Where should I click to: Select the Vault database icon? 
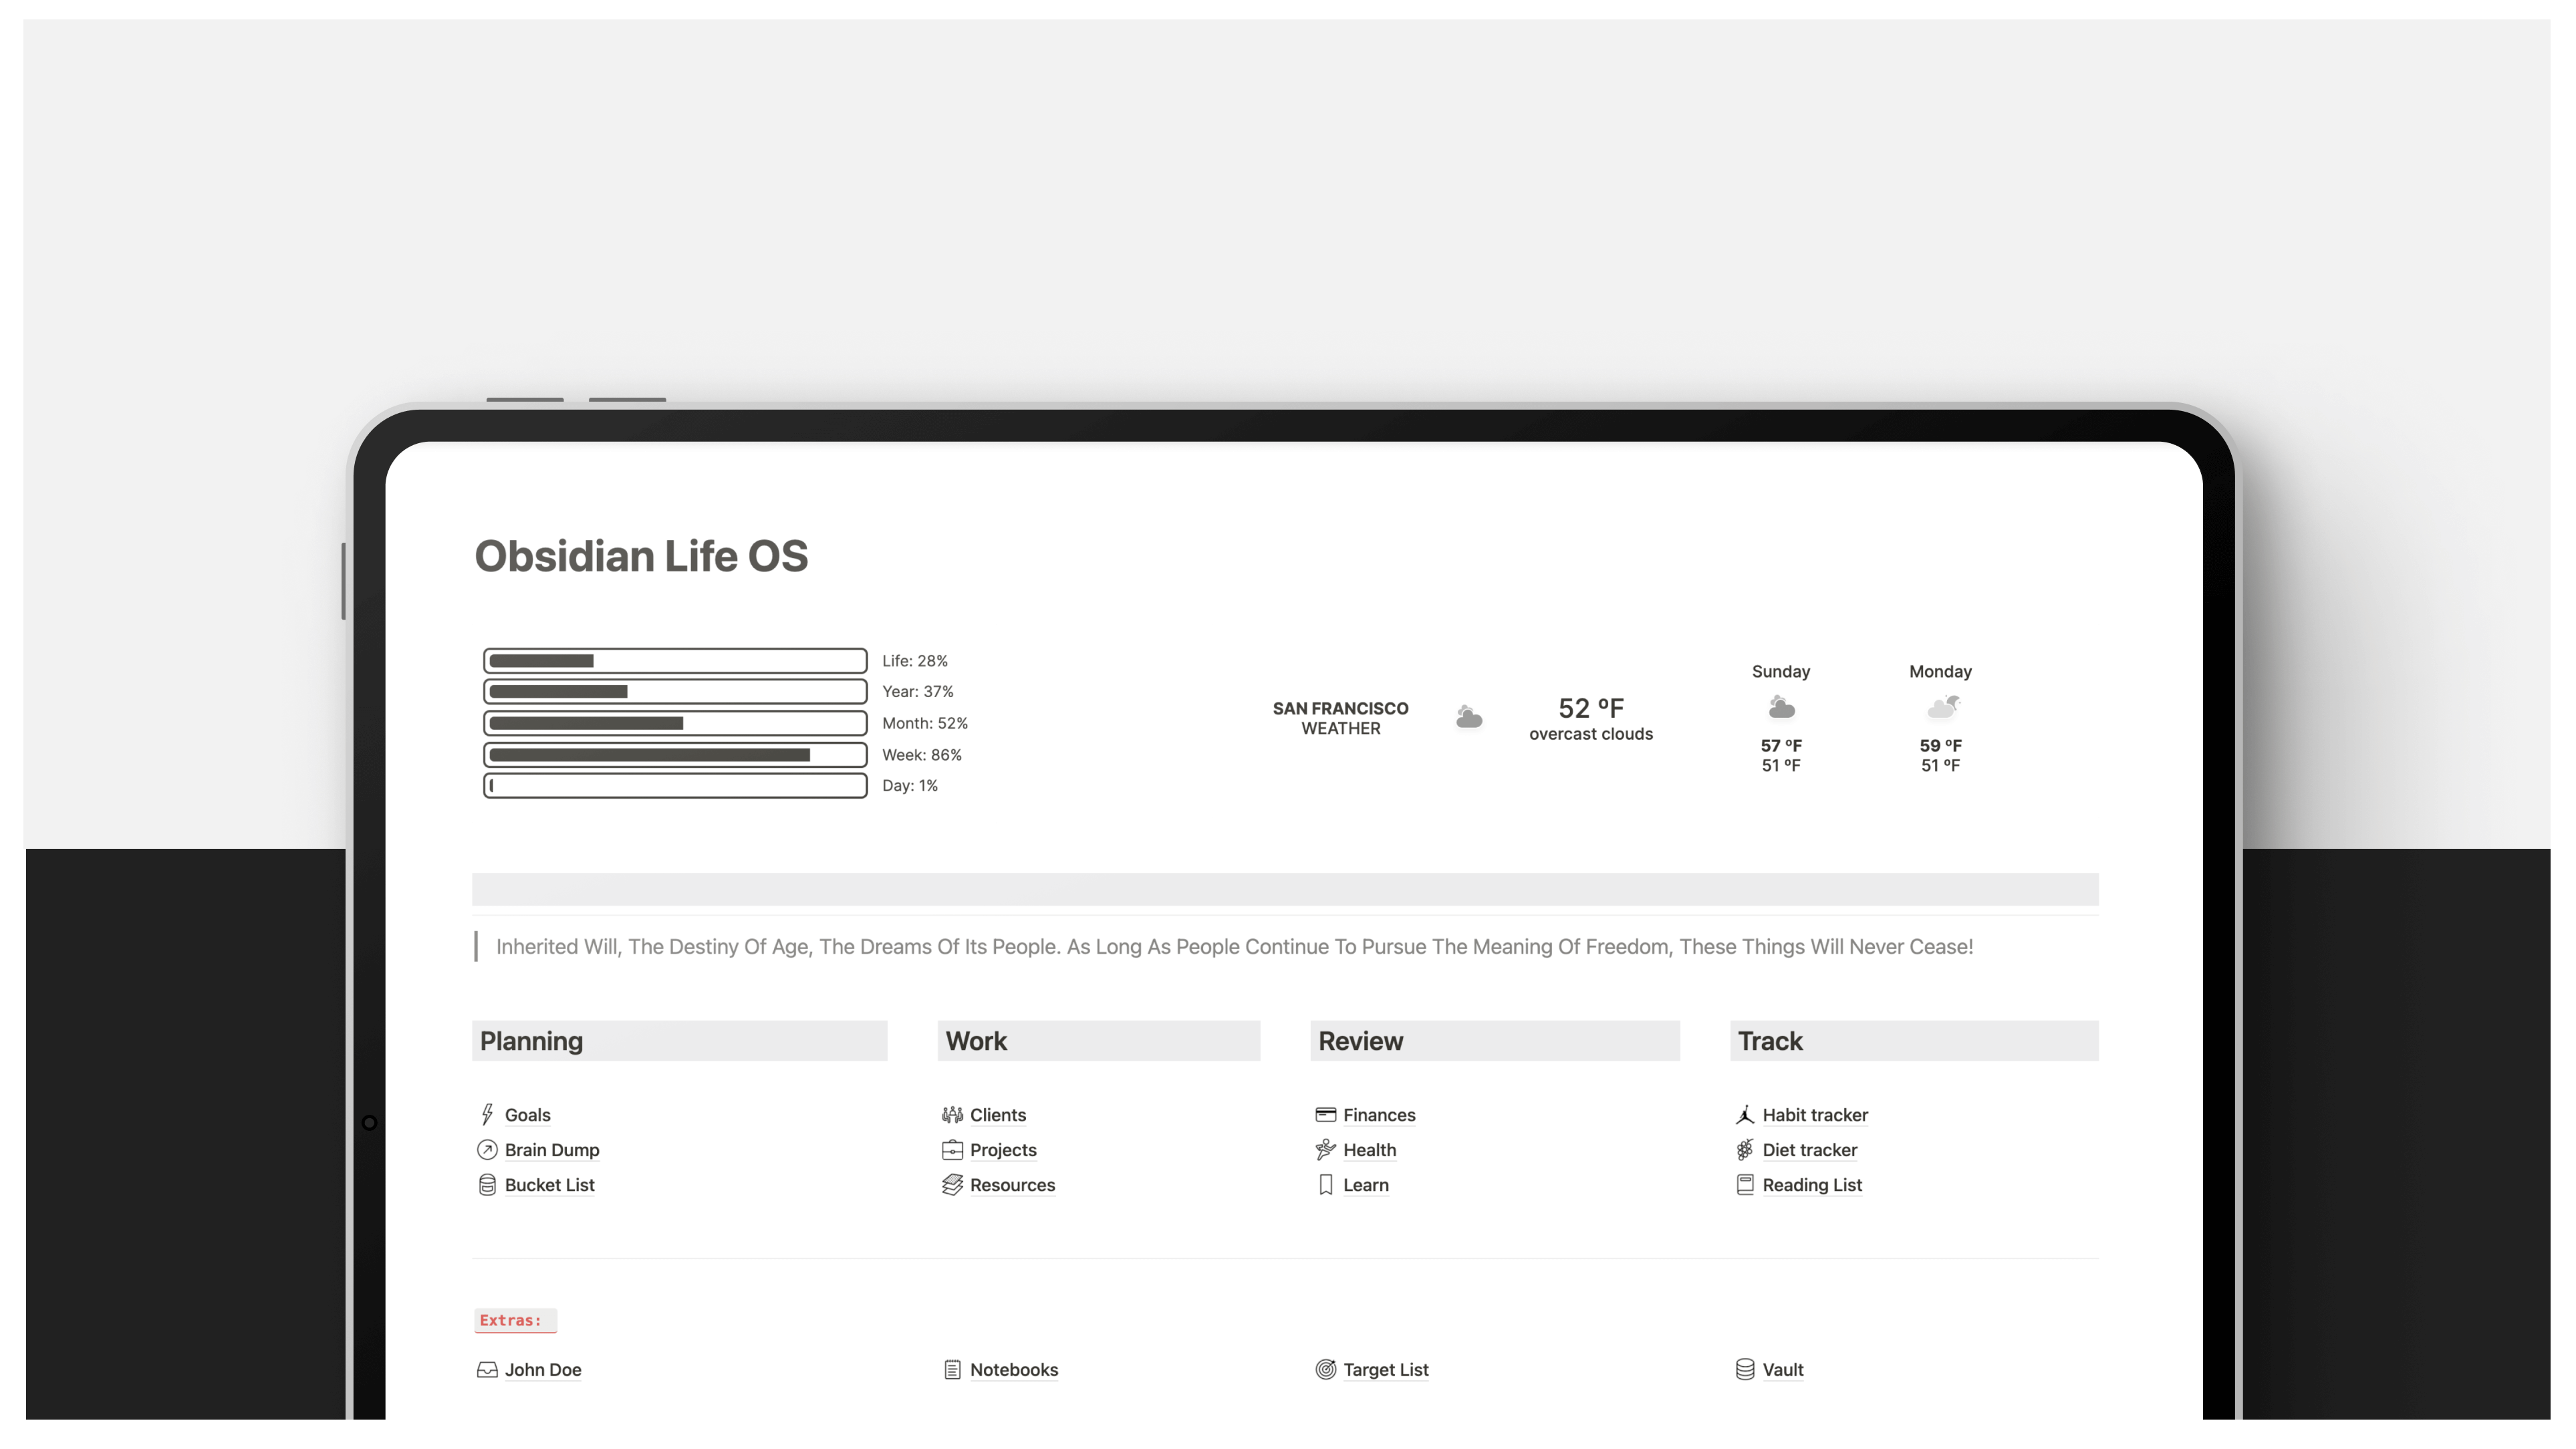point(1744,1369)
